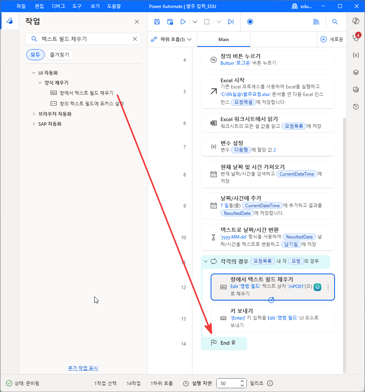Image resolution: width=365 pixels, height=392 pixels.
Task: Click the 새로운 add button
Action: [332, 39]
